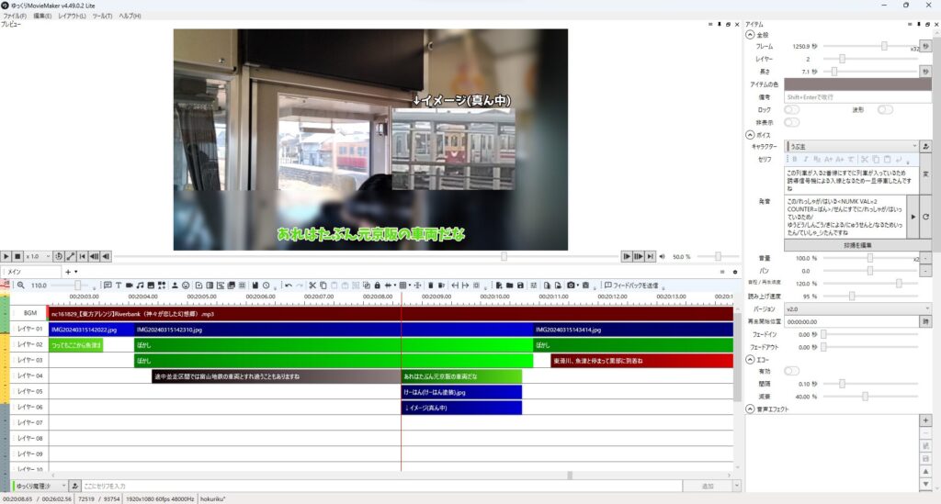Toggle the ロック (lock) switch
This screenshot has height=504, width=941.
[791, 109]
